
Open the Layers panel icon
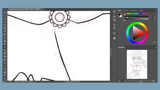(x=114, y=38)
